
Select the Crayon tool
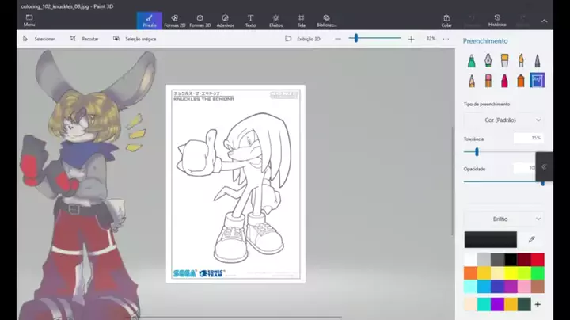click(x=504, y=80)
